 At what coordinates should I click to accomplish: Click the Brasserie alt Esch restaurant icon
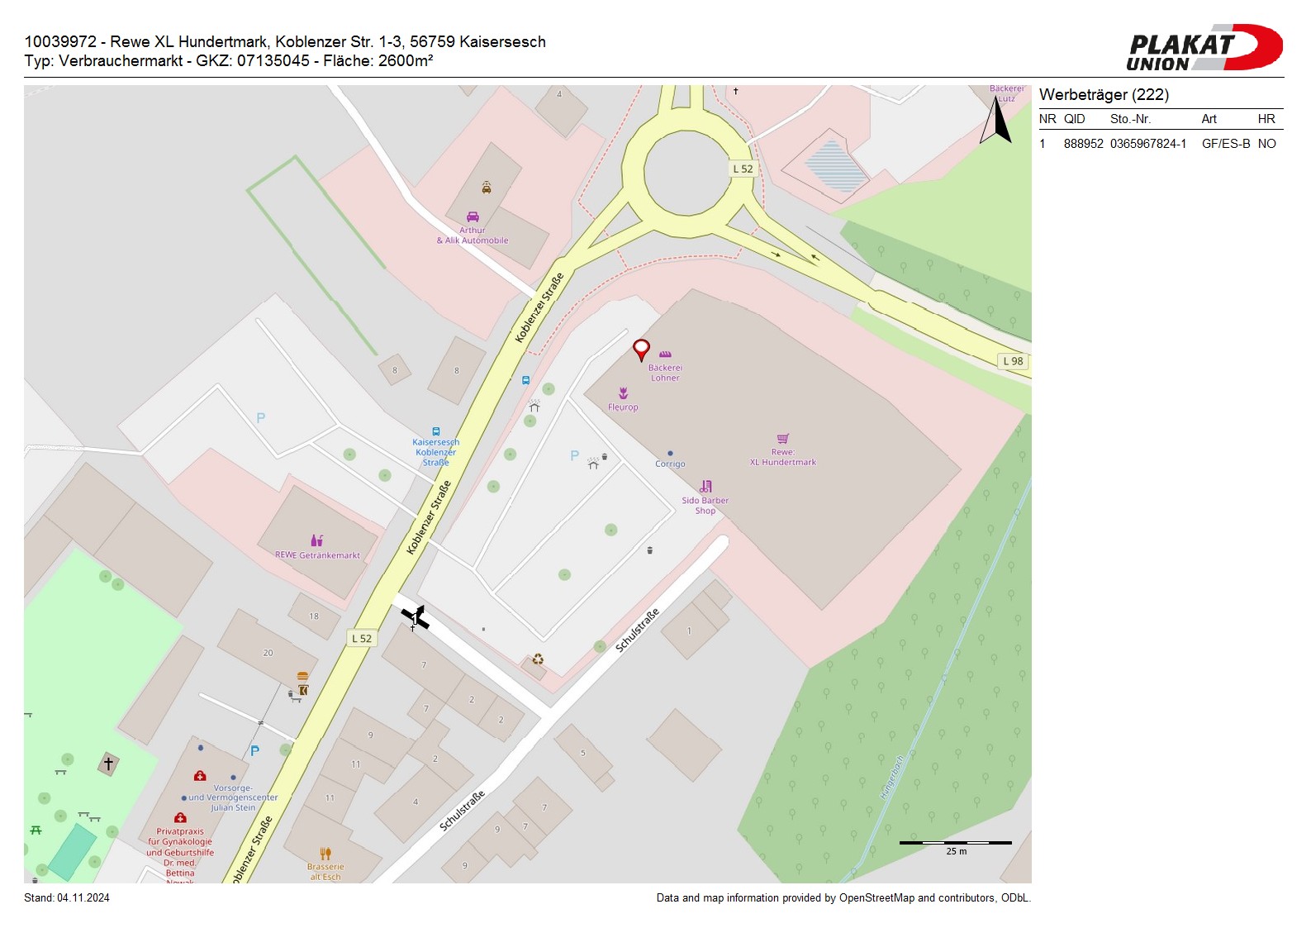[325, 853]
